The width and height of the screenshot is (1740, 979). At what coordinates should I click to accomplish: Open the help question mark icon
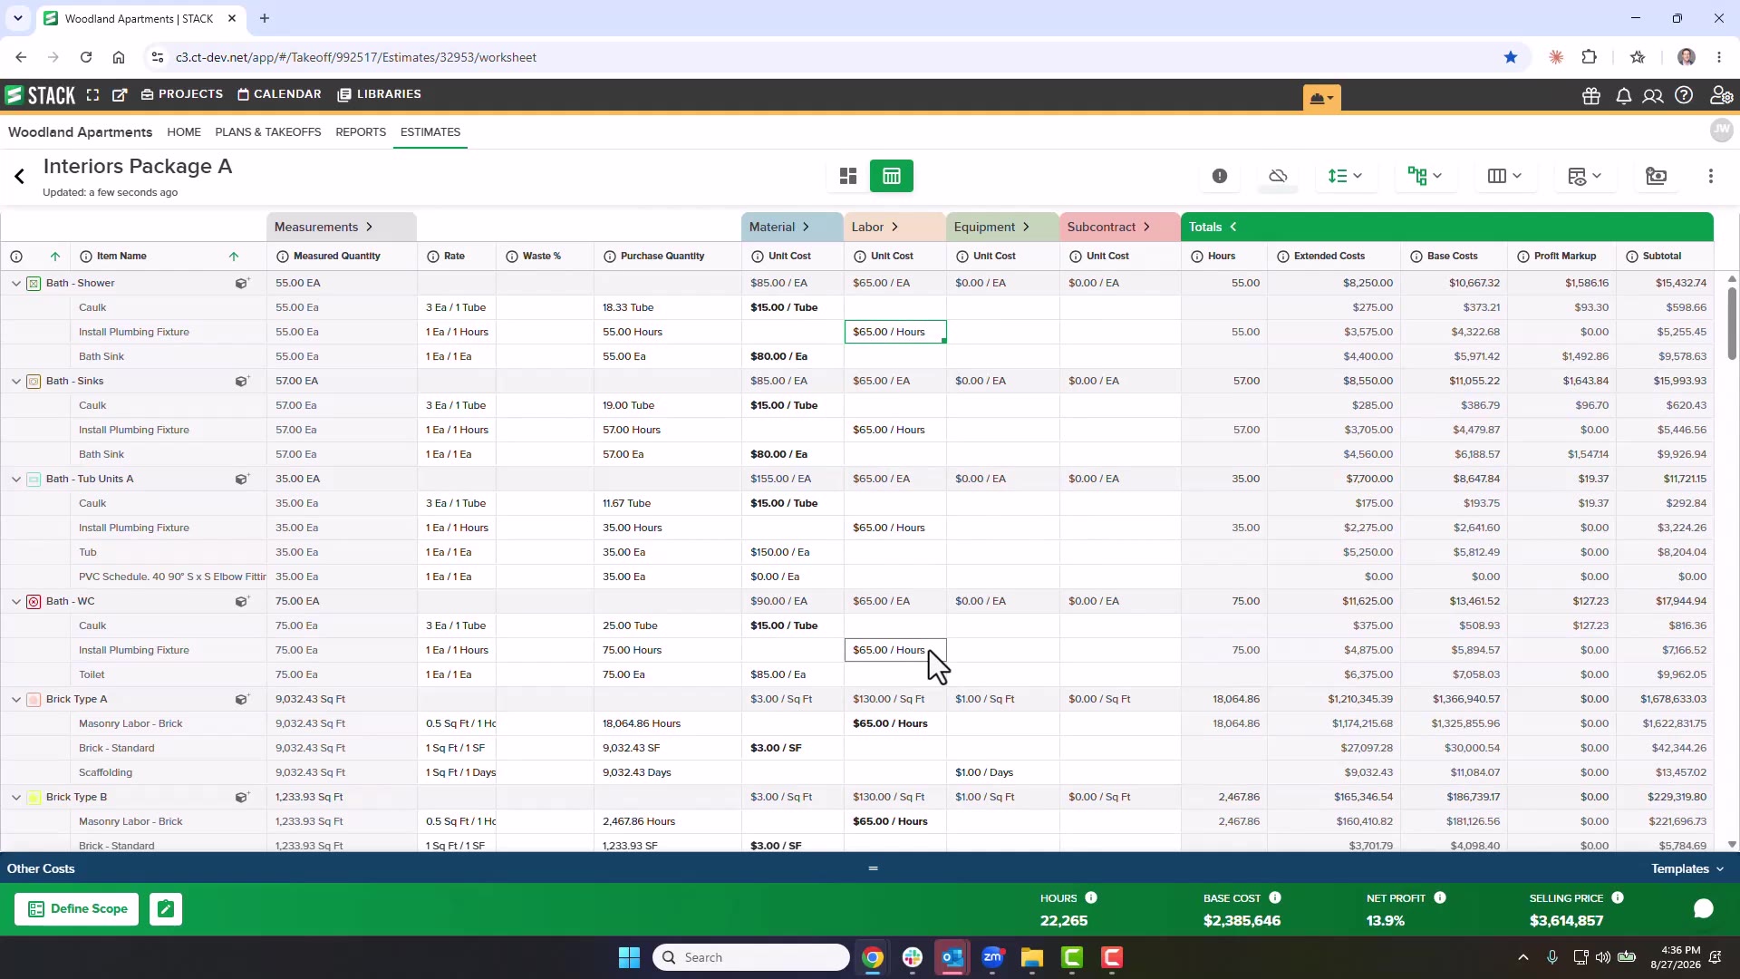pos(1684,95)
